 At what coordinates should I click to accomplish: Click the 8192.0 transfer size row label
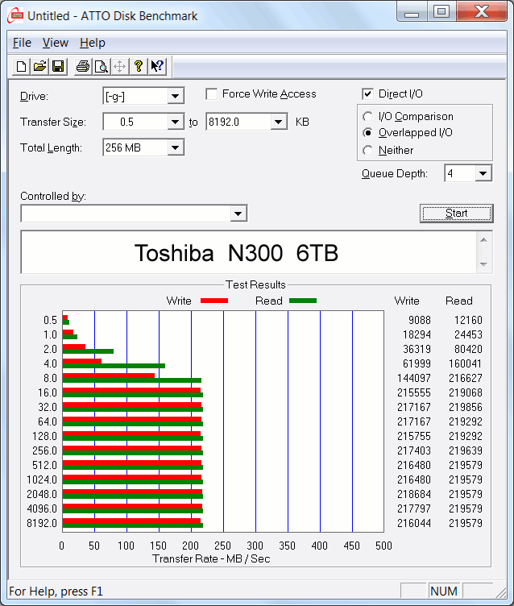coord(42,523)
